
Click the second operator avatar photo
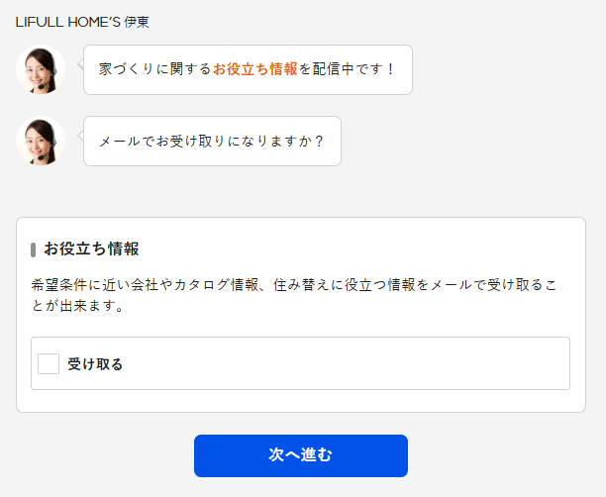click(41, 141)
